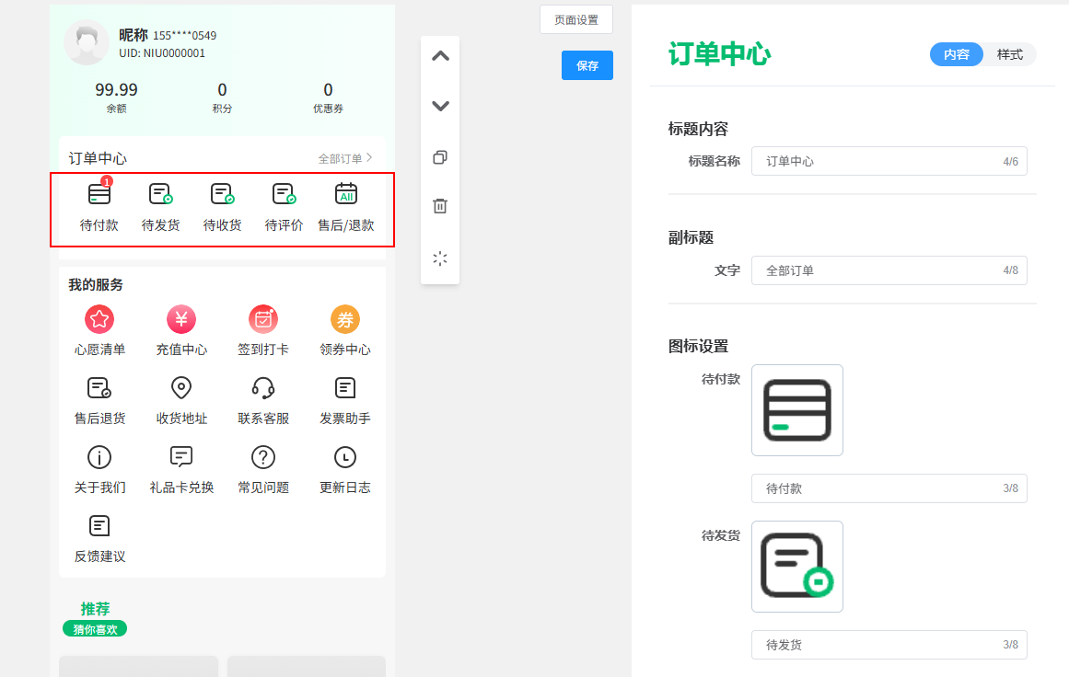
Task: Open 心愿清单 star icon
Action: (99, 319)
